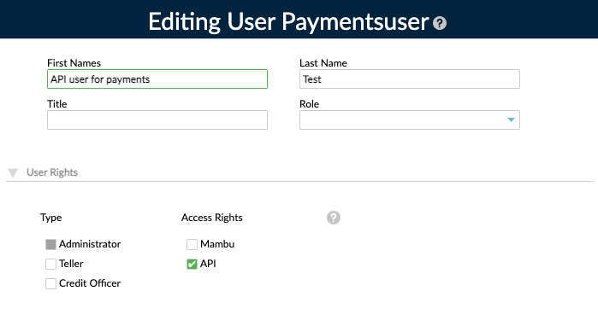Image resolution: width=598 pixels, height=326 pixels.
Task: Uncheck the API access right
Action: 192,264
